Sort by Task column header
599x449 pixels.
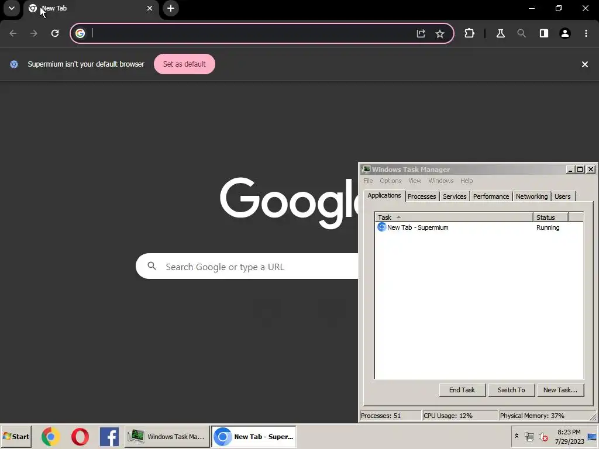click(454, 217)
